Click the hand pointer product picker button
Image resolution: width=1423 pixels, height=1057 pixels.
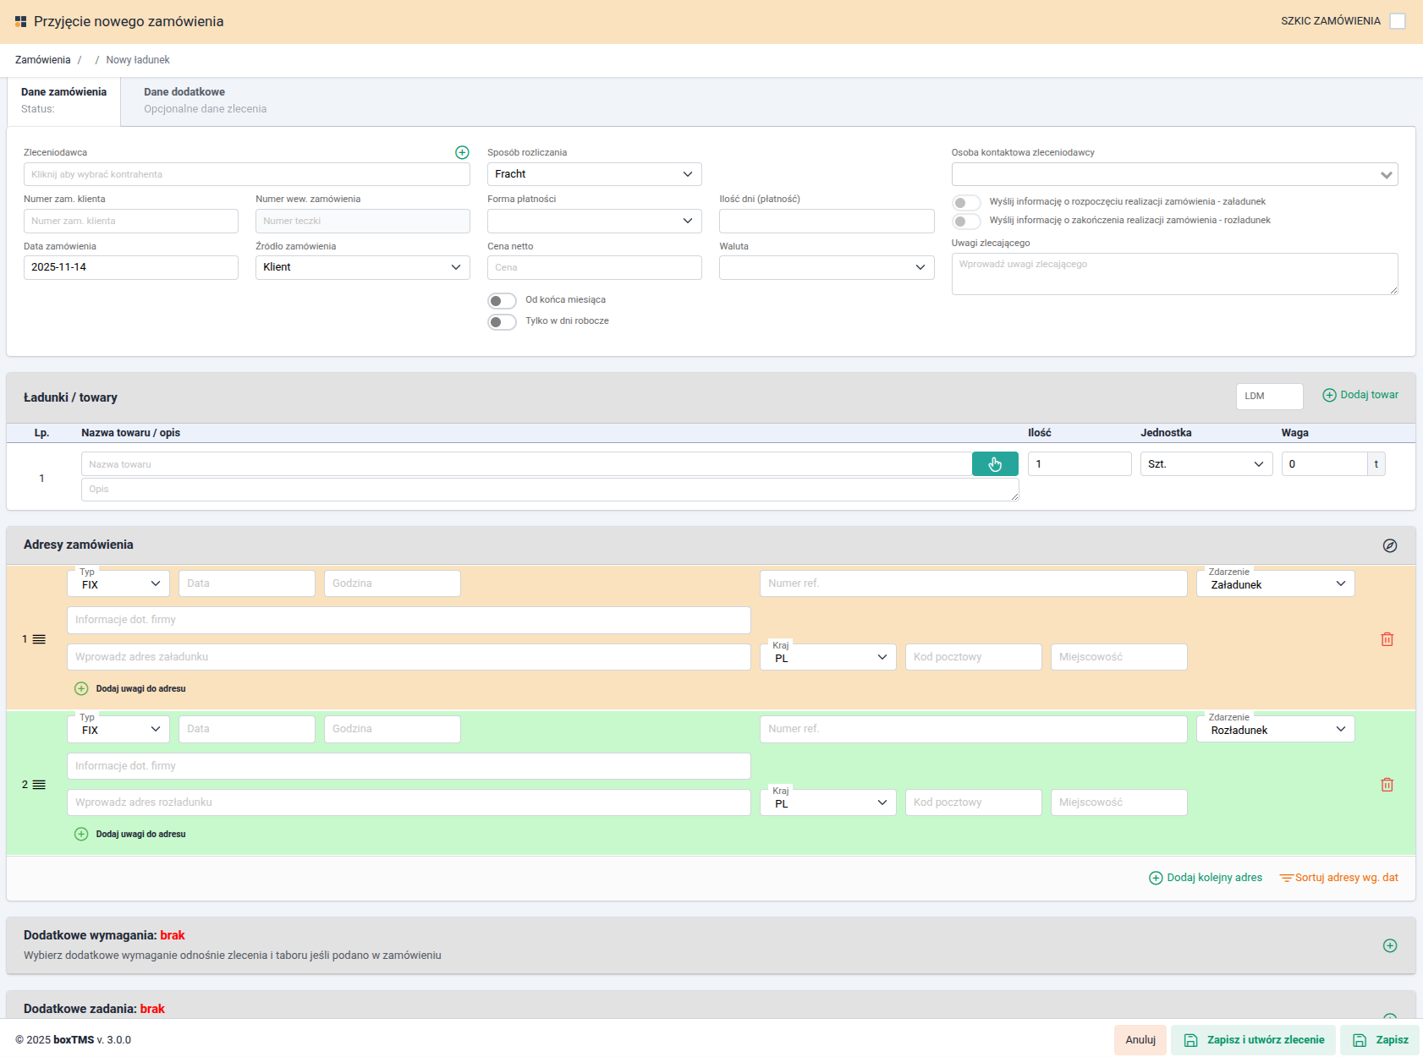point(995,464)
